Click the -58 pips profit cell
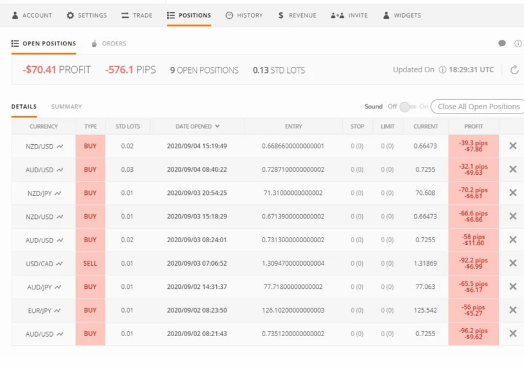 474,240
